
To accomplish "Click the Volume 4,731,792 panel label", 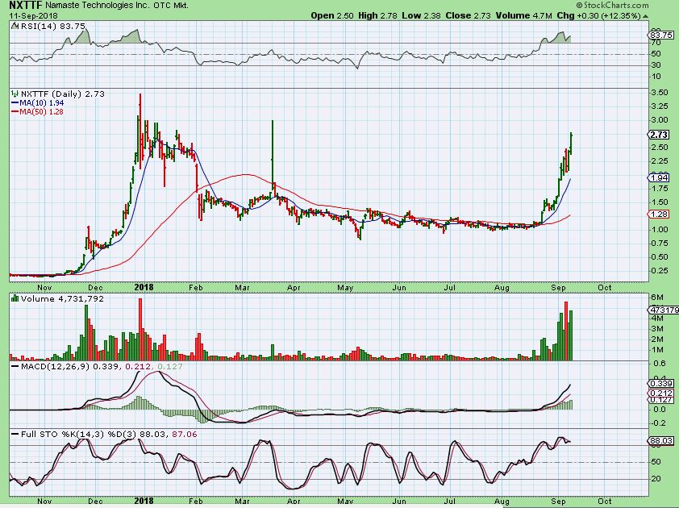I will (62, 299).
